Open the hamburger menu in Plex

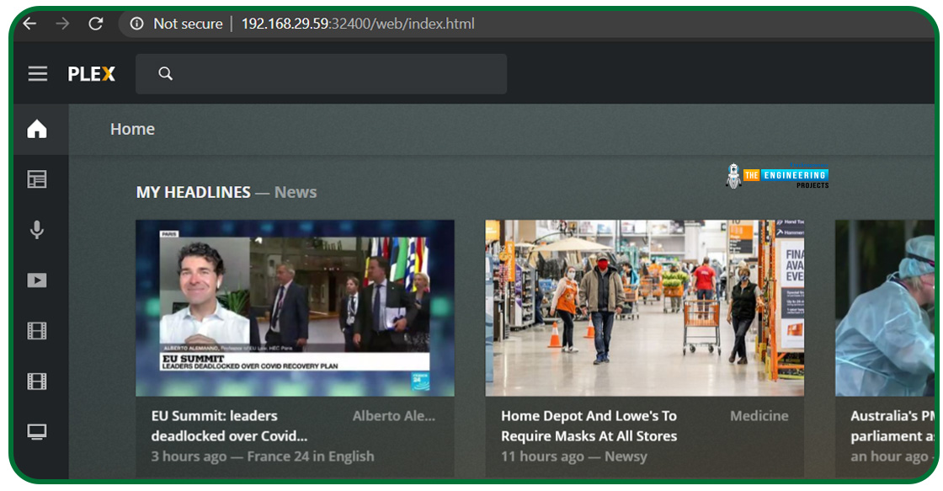37,73
